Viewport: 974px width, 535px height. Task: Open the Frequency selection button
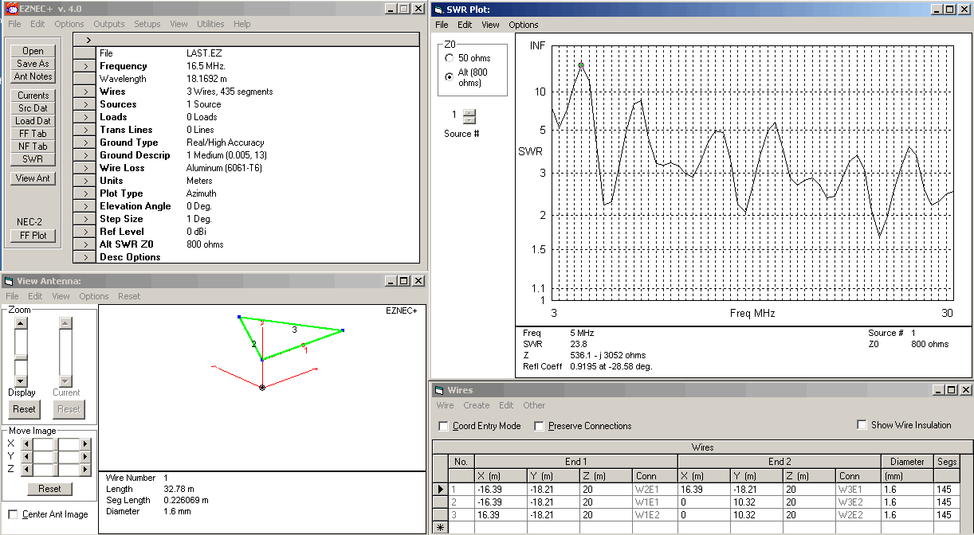[84, 66]
